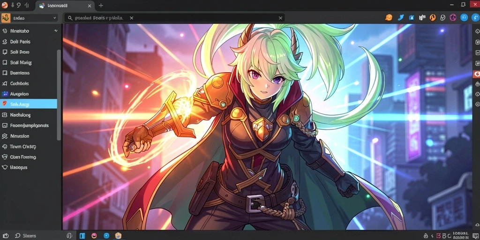The width and height of the screenshot is (480, 240).
Task: Click the blue panel taskbar icon
Action: click(x=82, y=235)
